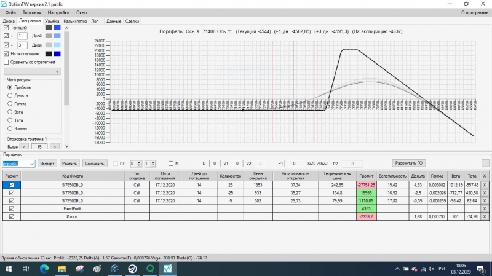492x276 pixels.
Task: Open the Торговля menu
Action: tap(32, 12)
